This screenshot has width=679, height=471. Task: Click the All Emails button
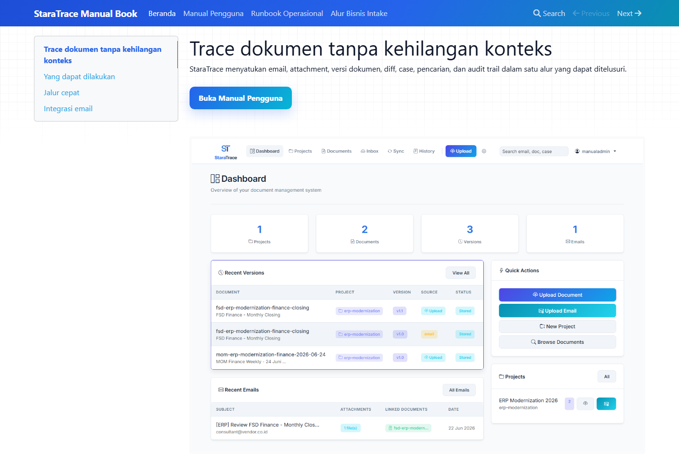point(459,390)
